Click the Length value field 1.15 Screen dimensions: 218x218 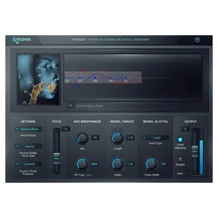(x=130, y=138)
